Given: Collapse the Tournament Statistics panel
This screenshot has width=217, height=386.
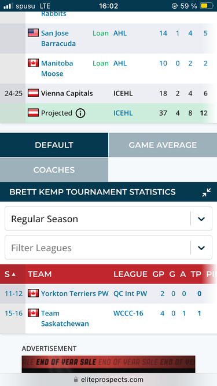Looking at the screenshot, I should 207,192.
